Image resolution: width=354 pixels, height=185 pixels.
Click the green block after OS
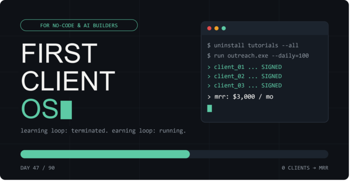point(66,110)
